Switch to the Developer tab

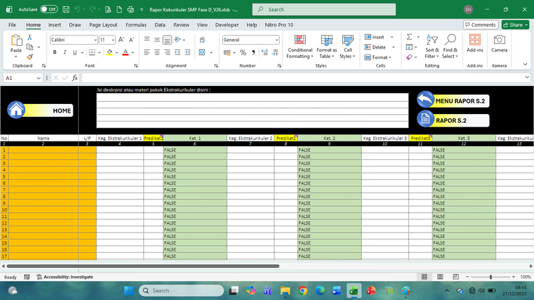pyautogui.click(x=227, y=25)
